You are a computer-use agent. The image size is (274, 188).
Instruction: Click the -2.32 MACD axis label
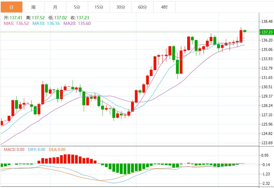point(265,183)
